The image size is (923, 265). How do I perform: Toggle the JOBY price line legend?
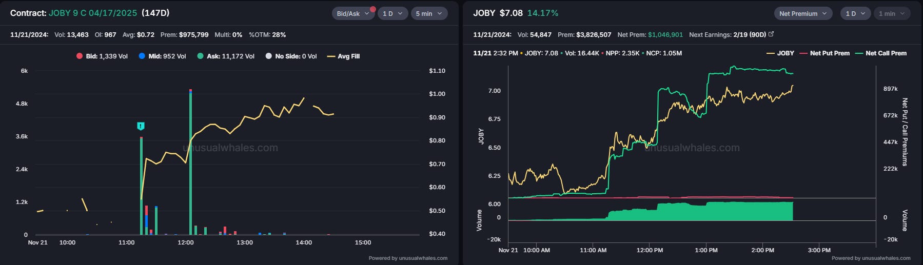[x=780, y=53]
